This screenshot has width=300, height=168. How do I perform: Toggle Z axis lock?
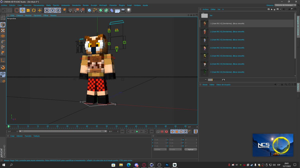coord(58,10)
